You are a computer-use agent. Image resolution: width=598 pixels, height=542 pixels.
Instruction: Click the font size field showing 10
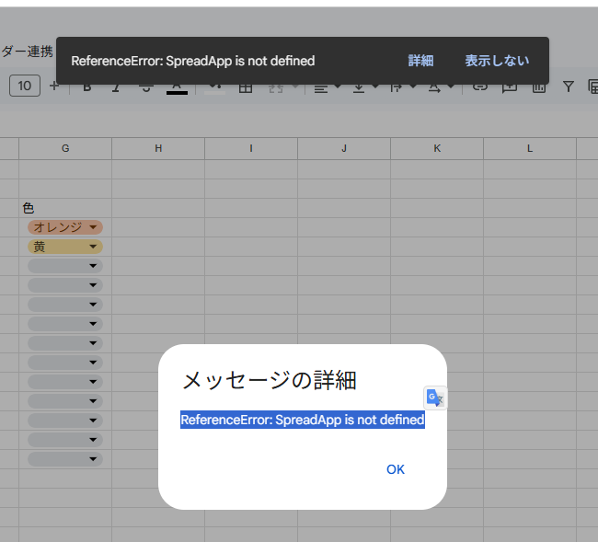pos(25,86)
